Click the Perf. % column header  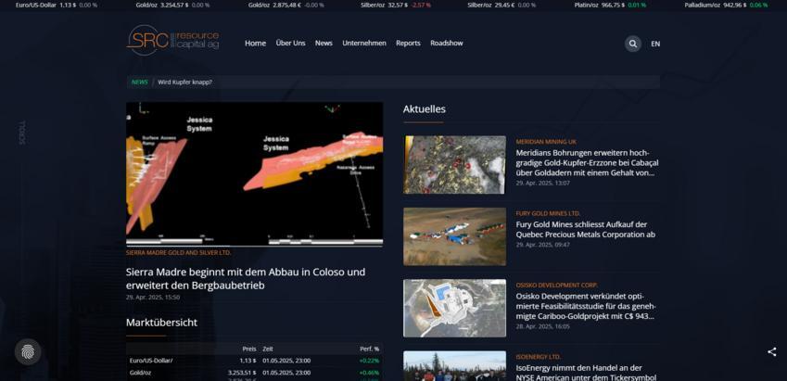pos(370,349)
